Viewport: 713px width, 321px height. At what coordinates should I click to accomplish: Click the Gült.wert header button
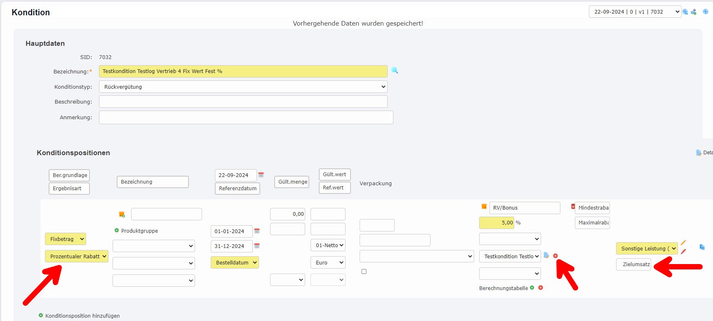click(x=335, y=175)
